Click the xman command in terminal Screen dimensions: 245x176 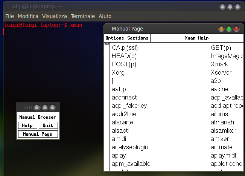pos(76,25)
